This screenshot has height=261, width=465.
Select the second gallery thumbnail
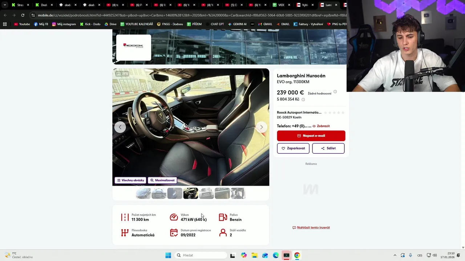click(x=159, y=193)
